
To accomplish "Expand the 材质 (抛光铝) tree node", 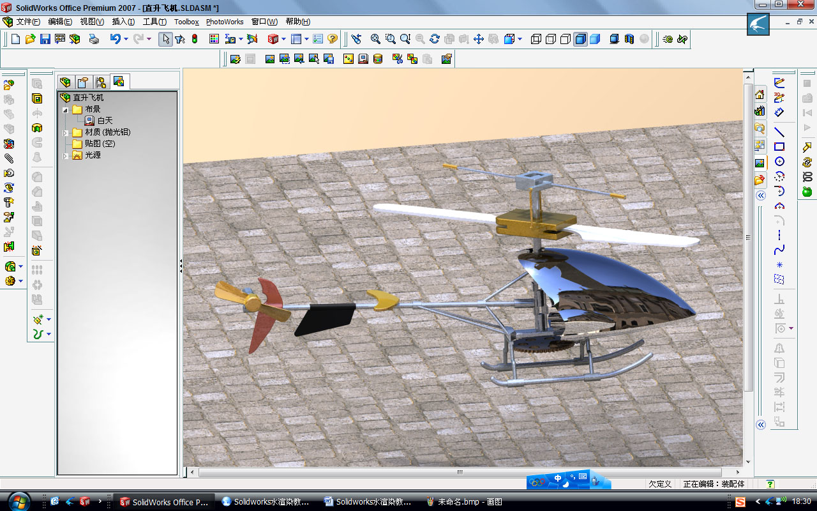I will point(65,132).
